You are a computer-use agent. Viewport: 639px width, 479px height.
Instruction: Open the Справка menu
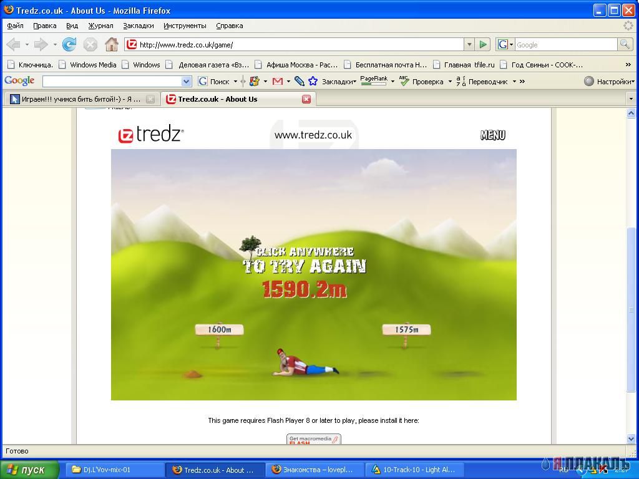pos(230,26)
